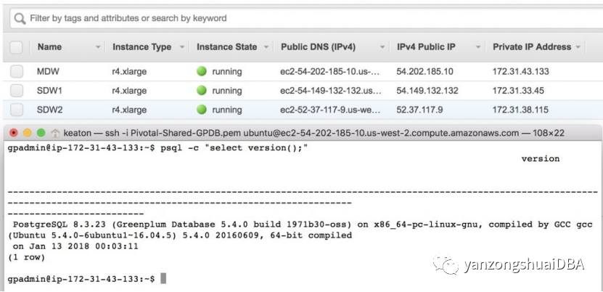Close the terminal window with red button

tap(12, 133)
